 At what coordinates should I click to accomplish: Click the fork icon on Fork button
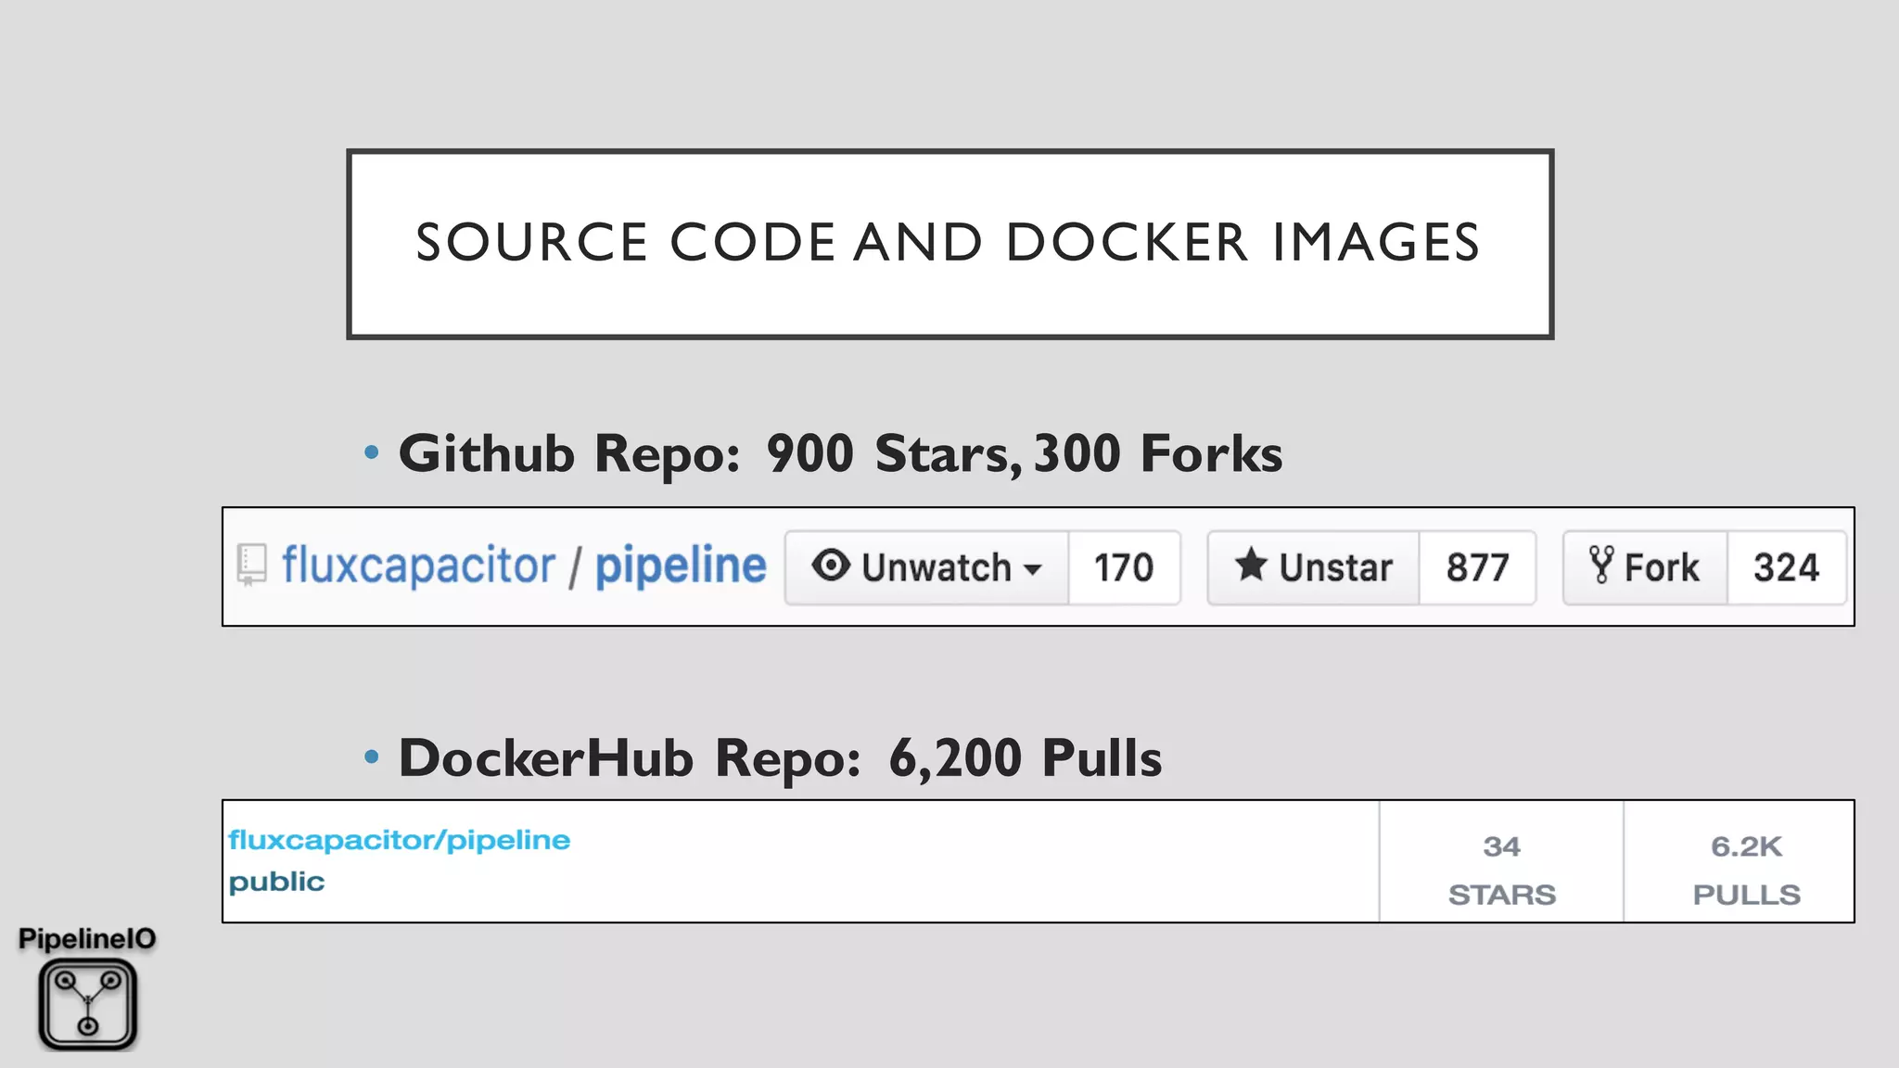[1601, 565]
